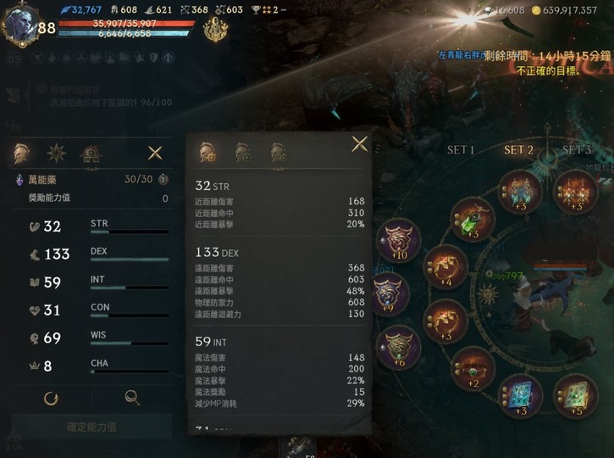Open the house icon tab
Image resolution: width=614 pixels, height=458 pixels.
[x=91, y=154]
